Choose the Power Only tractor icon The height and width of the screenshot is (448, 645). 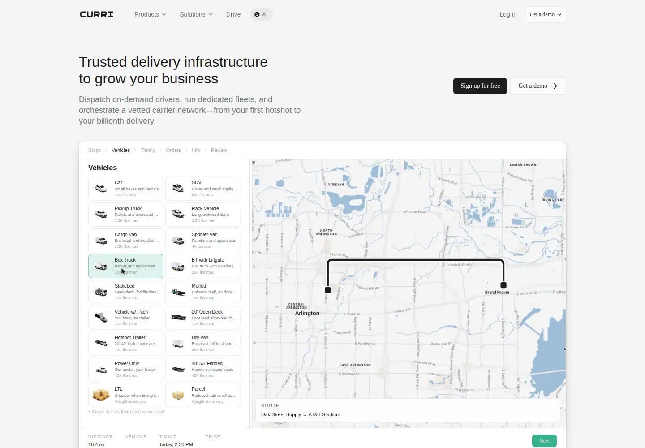click(101, 369)
